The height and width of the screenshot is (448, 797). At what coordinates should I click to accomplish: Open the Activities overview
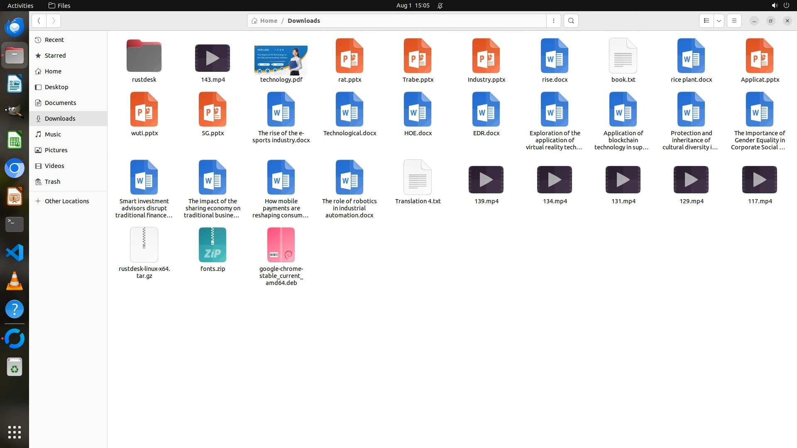[x=20, y=5]
